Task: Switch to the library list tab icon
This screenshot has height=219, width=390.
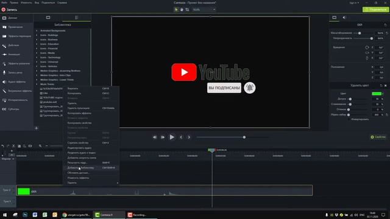Action: [x=76, y=18]
